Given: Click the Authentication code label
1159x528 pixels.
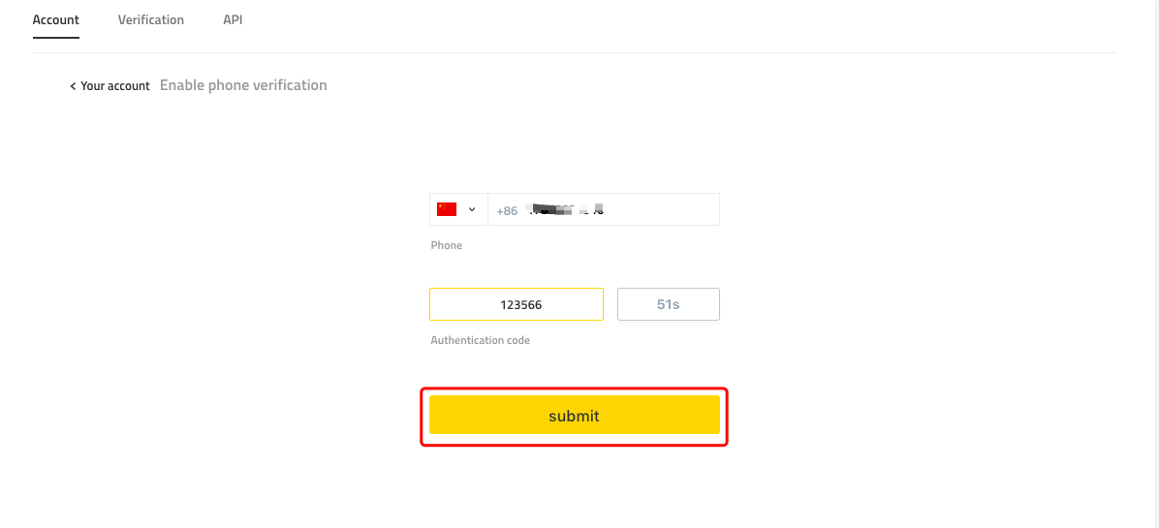Looking at the screenshot, I should coord(481,340).
